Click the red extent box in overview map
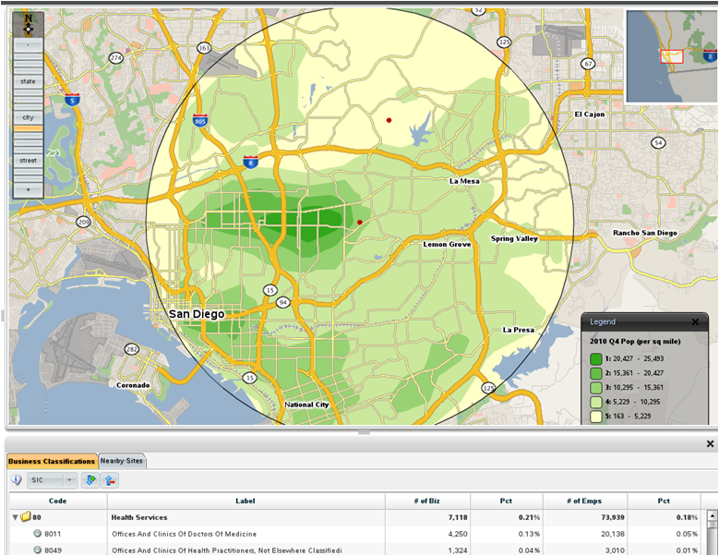The image size is (719, 556). point(672,56)
